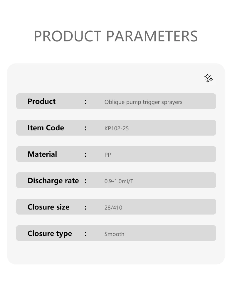Click the colon in the Closure type row

[x=85, y=234]
